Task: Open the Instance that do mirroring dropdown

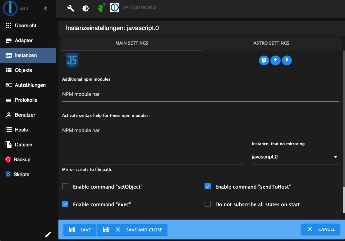Action: click(296, 157)
